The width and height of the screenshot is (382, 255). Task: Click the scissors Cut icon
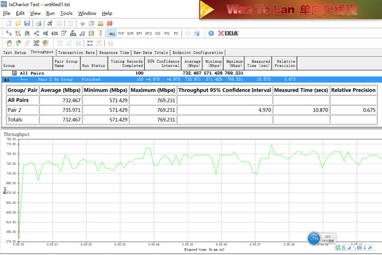click(82, 23)
